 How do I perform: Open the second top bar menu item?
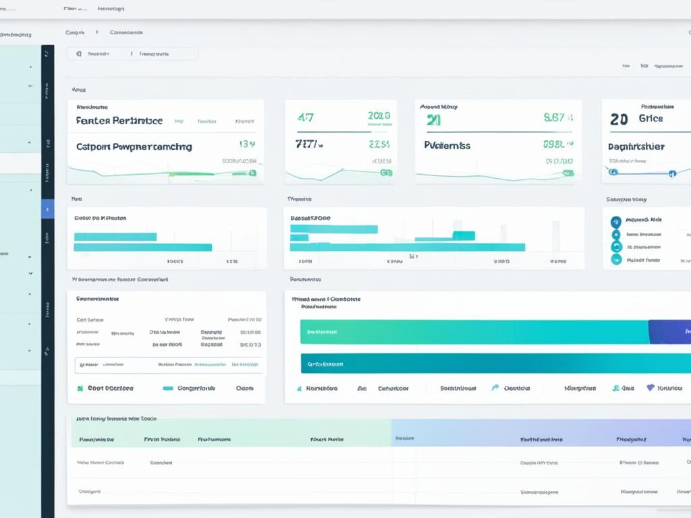[x=111, y=9]
